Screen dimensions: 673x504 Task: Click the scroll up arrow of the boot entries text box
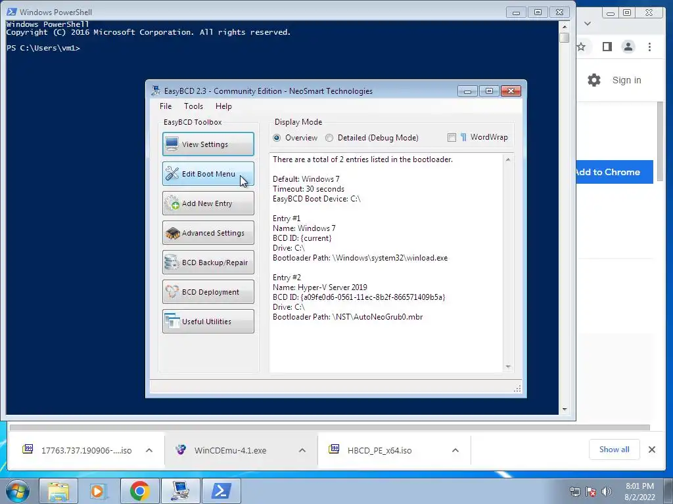[508, 159]
